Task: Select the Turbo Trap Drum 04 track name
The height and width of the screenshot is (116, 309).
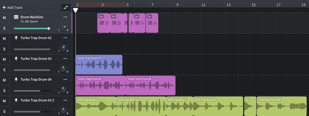Action: 36,80
